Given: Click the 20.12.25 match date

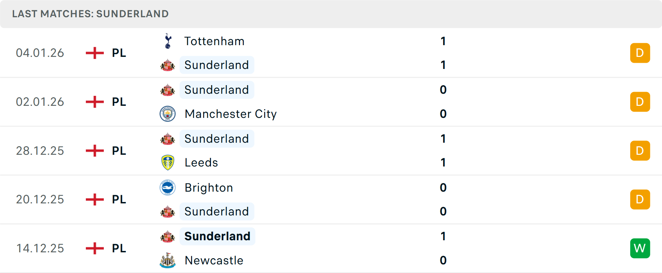Looking at the screenshot, I should tap(40, 200).
